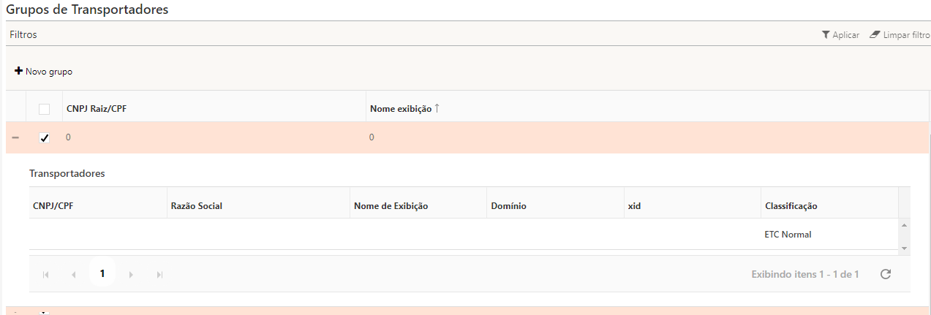Sort by Classificação column header

click(791, 206)
